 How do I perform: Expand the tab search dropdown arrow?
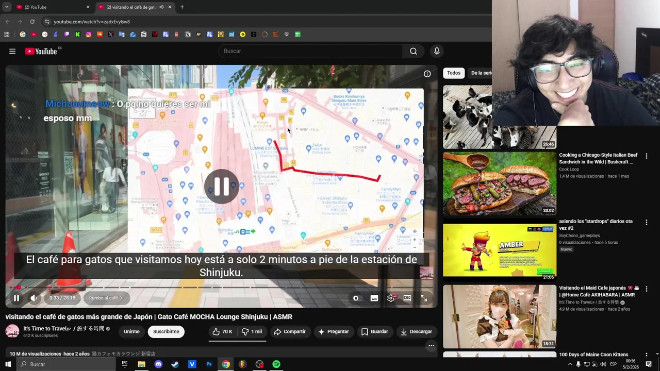[7, 7]
